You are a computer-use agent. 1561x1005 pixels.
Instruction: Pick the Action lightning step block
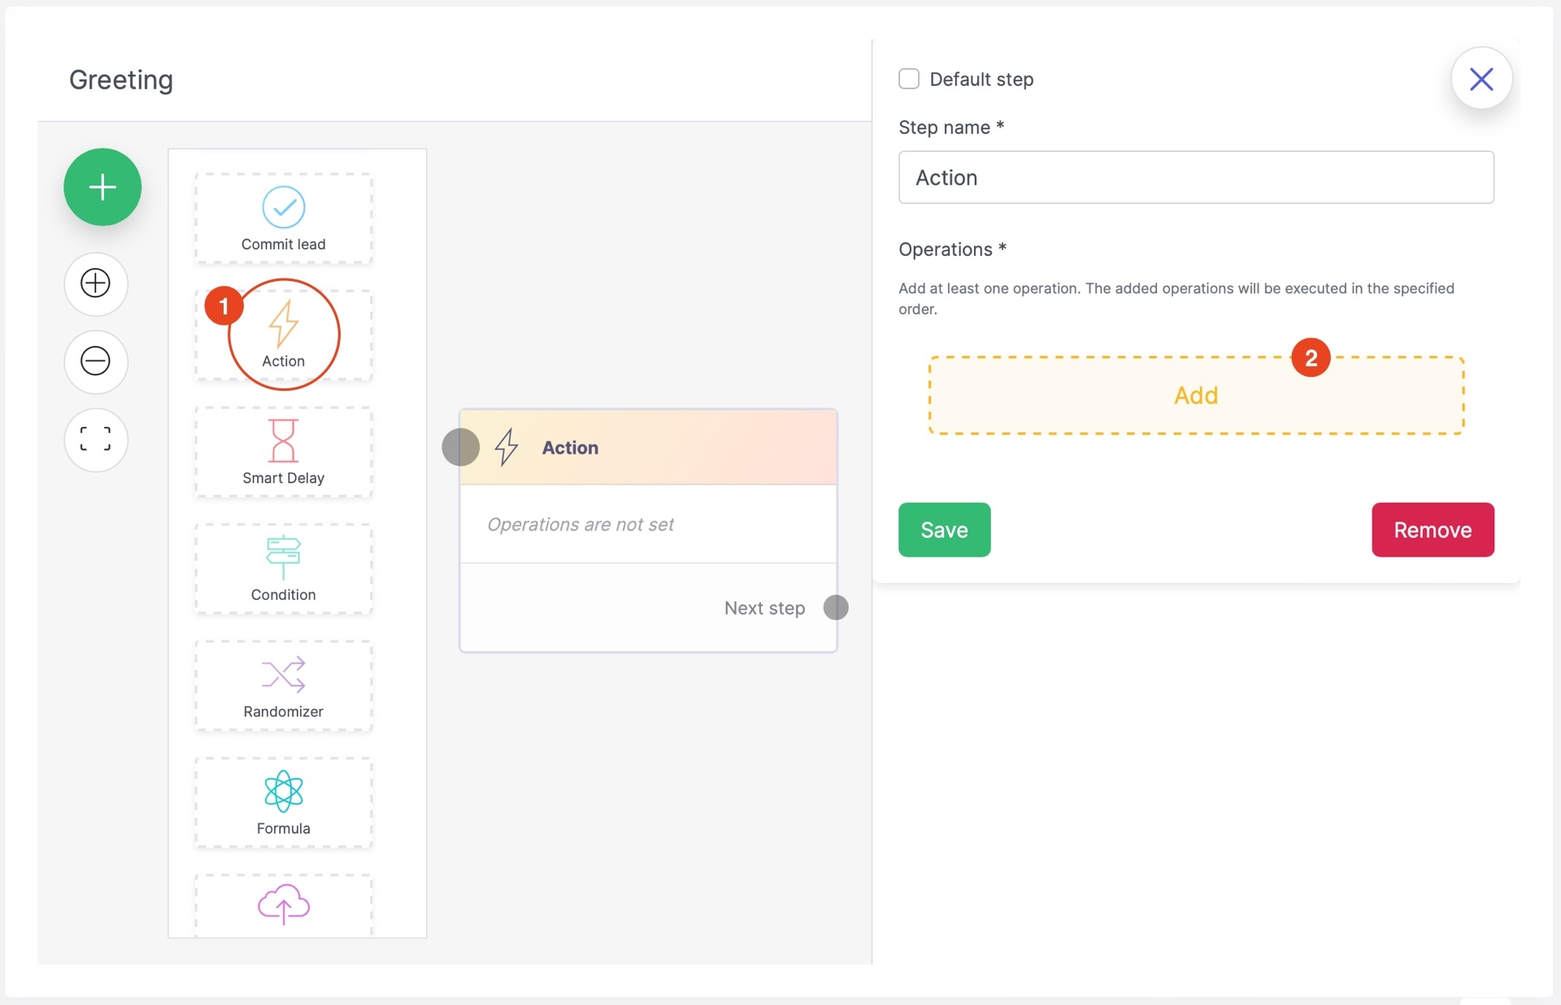click(x=283, y=335)
